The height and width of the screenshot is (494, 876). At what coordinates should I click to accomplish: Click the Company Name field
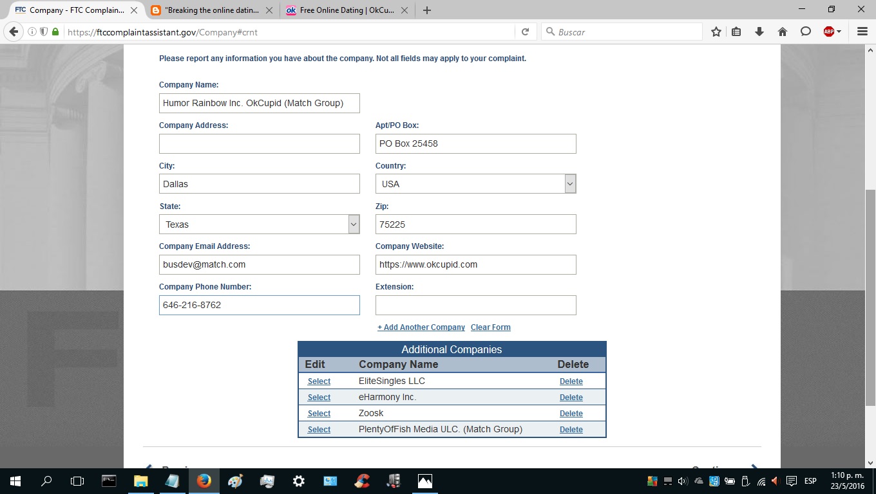tap(260, 103)
